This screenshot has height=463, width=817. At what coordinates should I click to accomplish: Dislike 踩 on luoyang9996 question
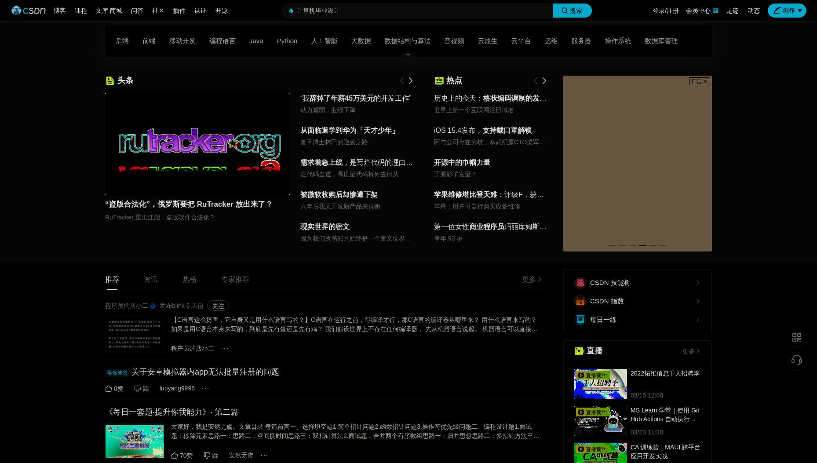tap(142, 389)
